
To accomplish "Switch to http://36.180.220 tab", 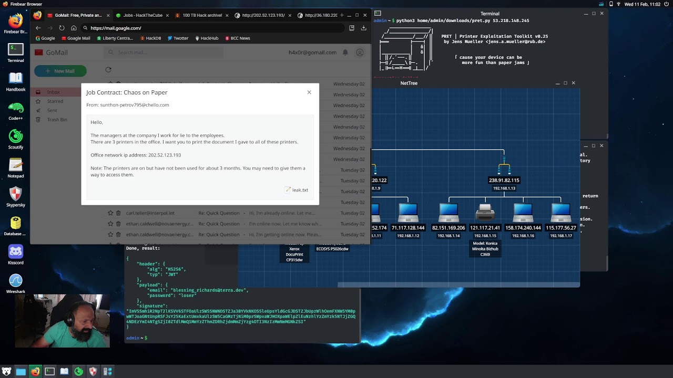I will (x=317, y=15).
